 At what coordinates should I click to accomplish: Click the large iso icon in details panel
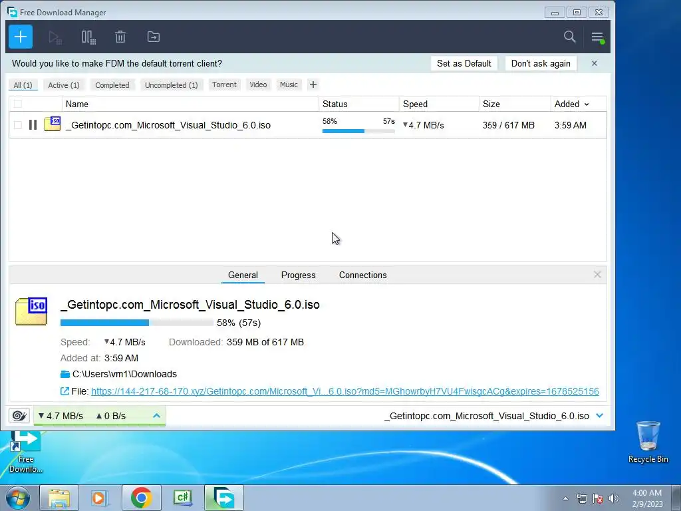[x=31, y=311]
